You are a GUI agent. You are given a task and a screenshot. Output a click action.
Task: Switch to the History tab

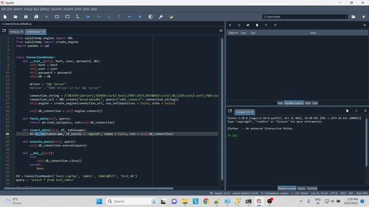(301, 189)
